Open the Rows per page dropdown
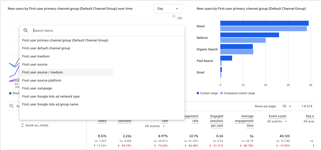 pos(286,106)
